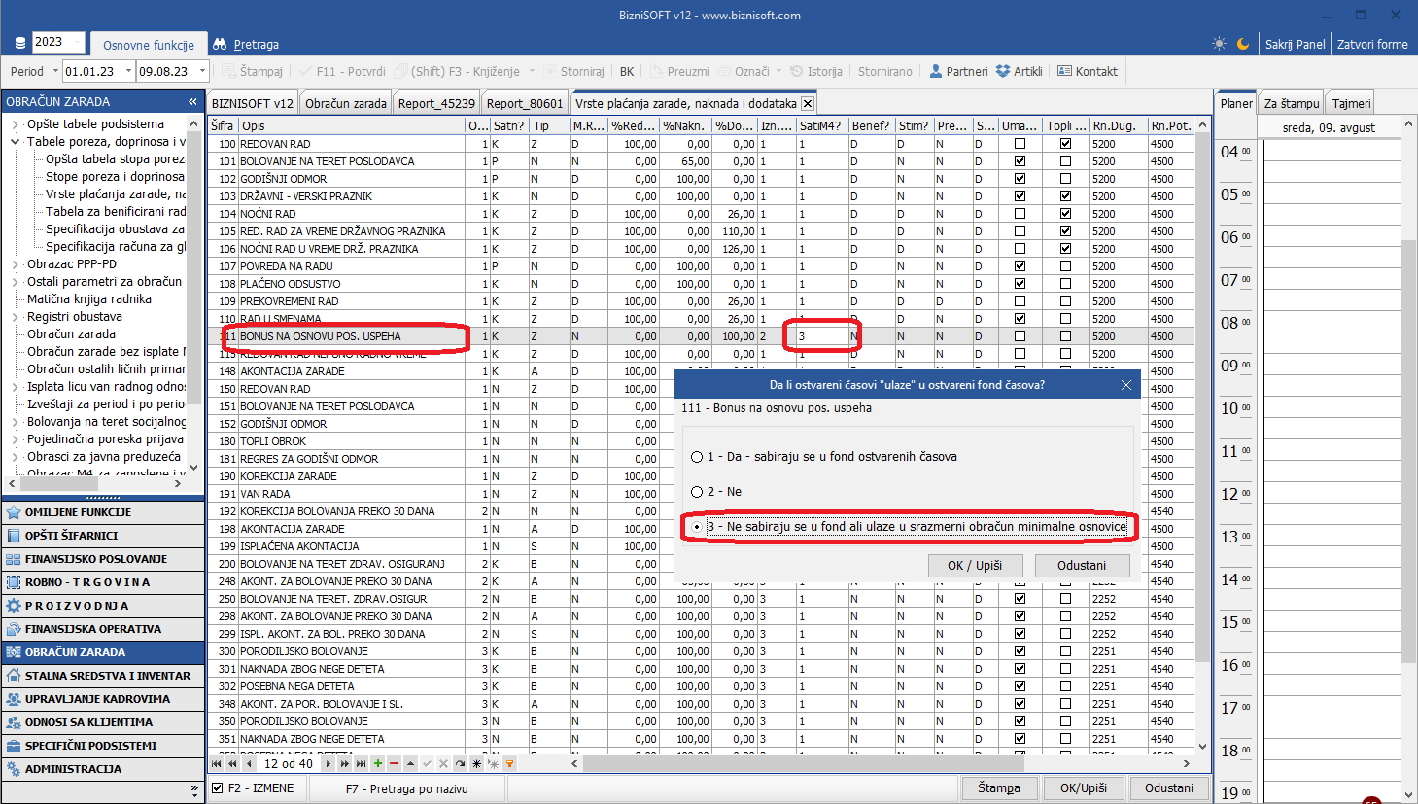
Task: Go to previous page of records
Action: coord(232,764)
